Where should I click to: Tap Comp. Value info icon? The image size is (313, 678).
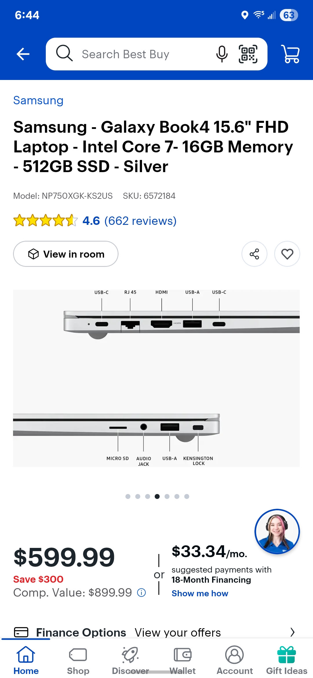tap(141, 593)
